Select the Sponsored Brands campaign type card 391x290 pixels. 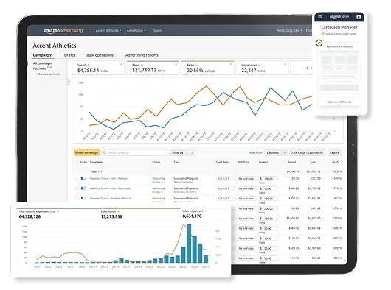[339, 104]
